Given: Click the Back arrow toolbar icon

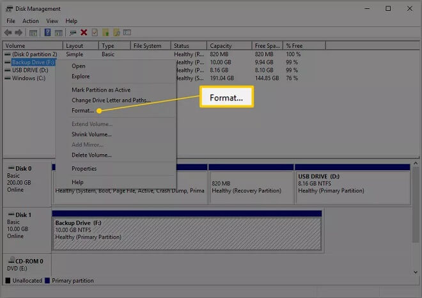Looking at the screenshot, I should pos(8,33).
